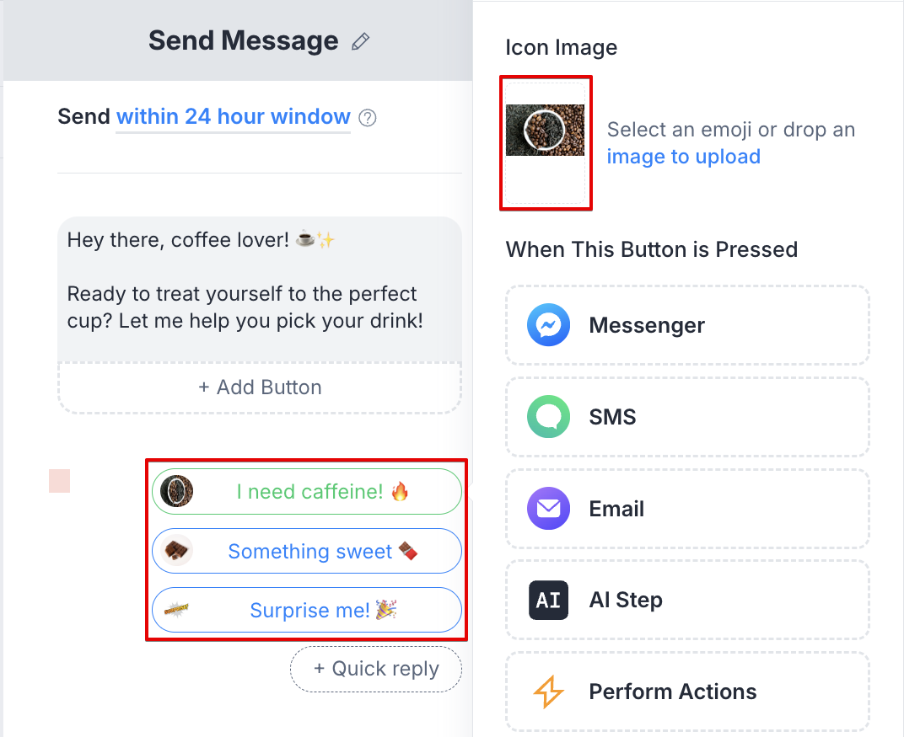Choose the Email option label
The image size is (904, 737).
pyautogui.click(x=616, y=509)
